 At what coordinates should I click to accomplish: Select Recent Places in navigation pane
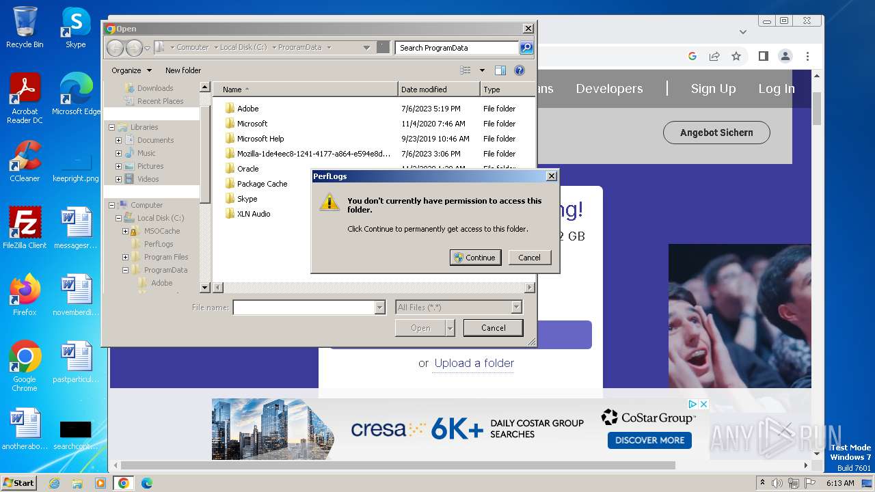160,101
